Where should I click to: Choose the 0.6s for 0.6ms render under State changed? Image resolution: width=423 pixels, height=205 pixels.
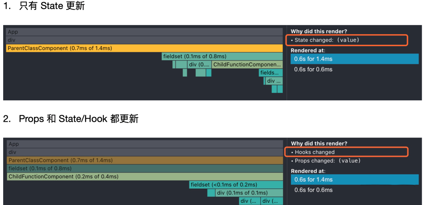coord(314,69)
